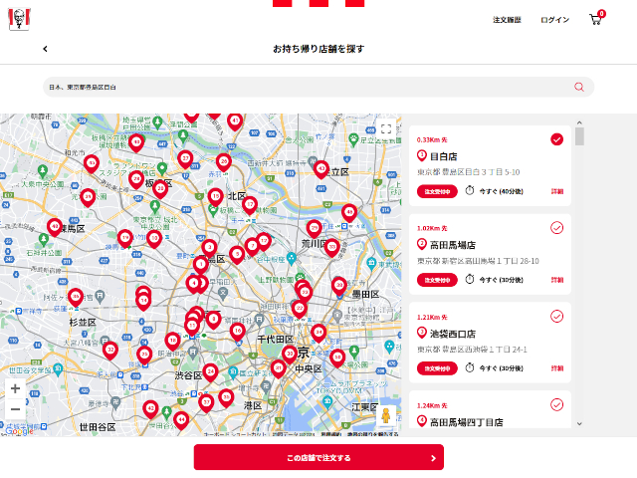The width and height of the screenshot is (637, 478).
Task: Open the ログイン login page
Action: tap(555, 20)
